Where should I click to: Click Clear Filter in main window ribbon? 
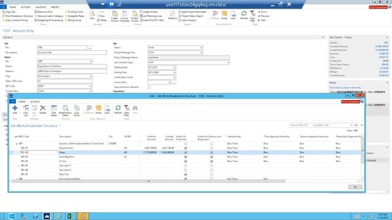coord(252,16)
